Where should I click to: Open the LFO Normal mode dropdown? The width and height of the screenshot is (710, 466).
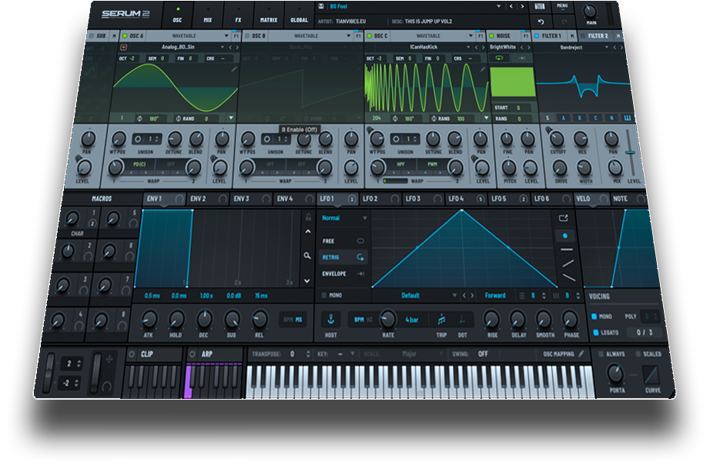click(x=344, y=218)
